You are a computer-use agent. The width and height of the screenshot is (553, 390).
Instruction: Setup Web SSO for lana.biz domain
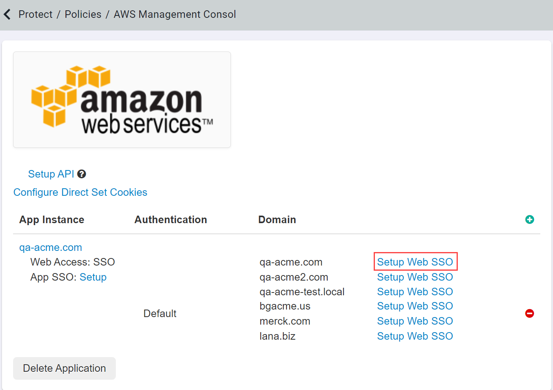(x=415, y=336)
